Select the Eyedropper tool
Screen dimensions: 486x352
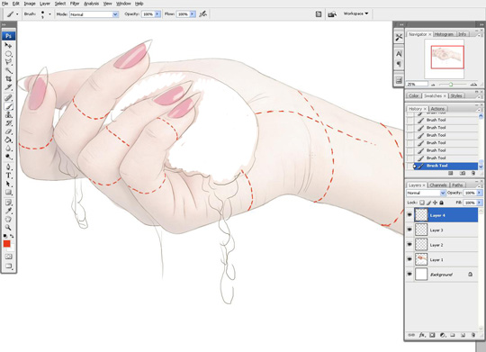(8, 211)
